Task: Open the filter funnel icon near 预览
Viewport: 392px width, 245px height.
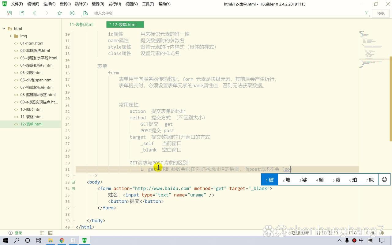Action: point(366,13)
